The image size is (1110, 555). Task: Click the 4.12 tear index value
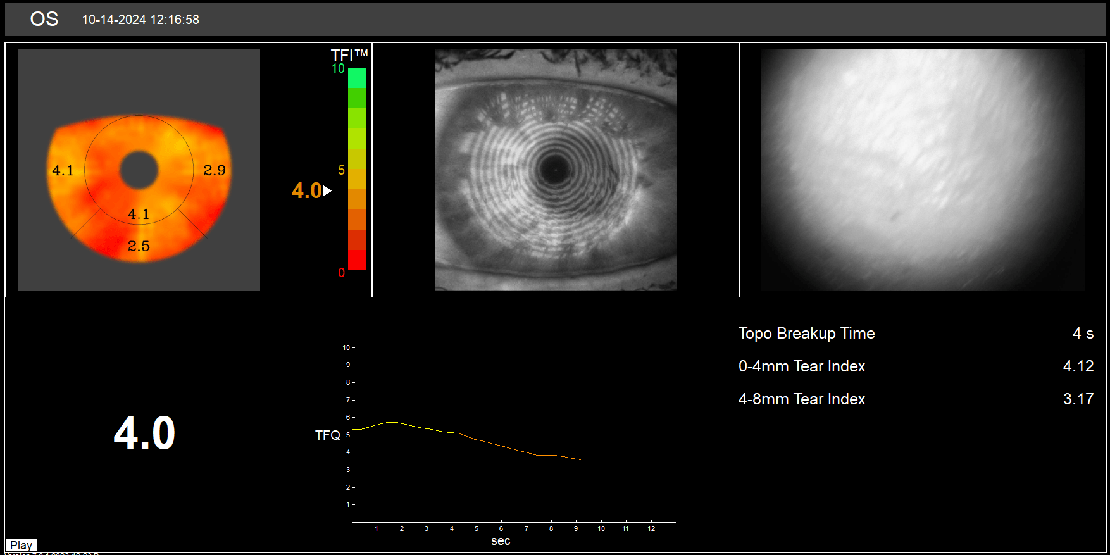coord(1078,366)
